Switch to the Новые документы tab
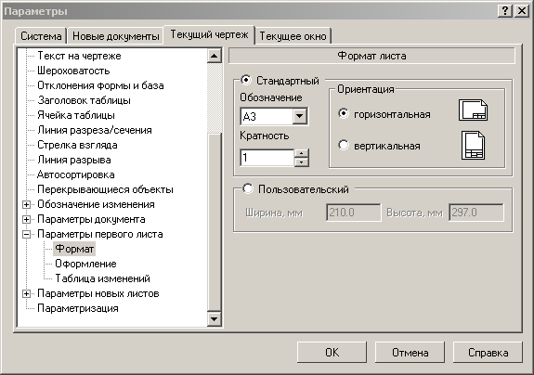Image resolution: width=534 pixels, height=375 pixels. click(115, 36)
